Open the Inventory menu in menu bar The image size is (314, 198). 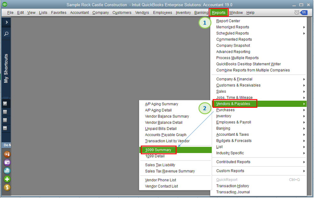(183, 13)
